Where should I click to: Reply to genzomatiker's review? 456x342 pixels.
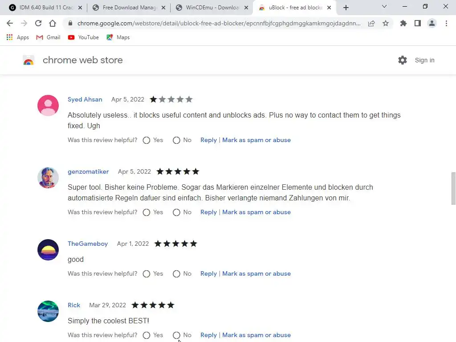(x=208, y=212)
